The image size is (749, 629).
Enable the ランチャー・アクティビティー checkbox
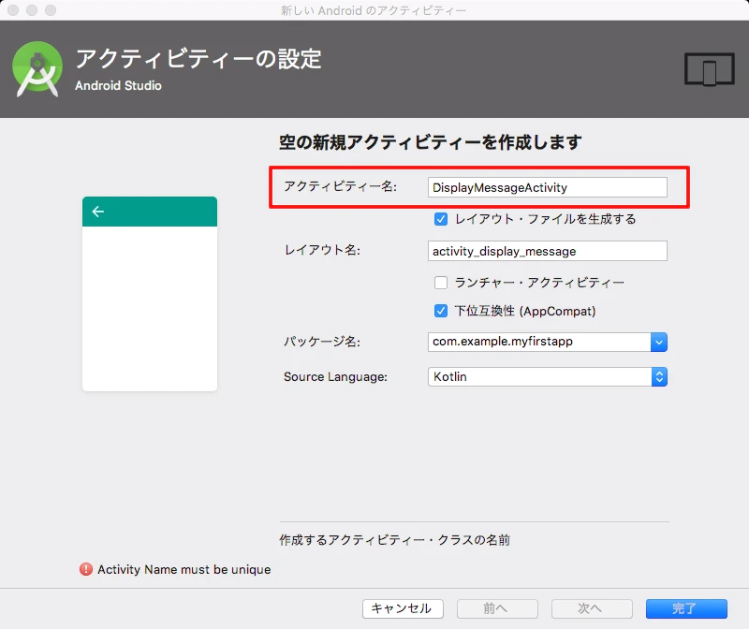coord(441,283)
